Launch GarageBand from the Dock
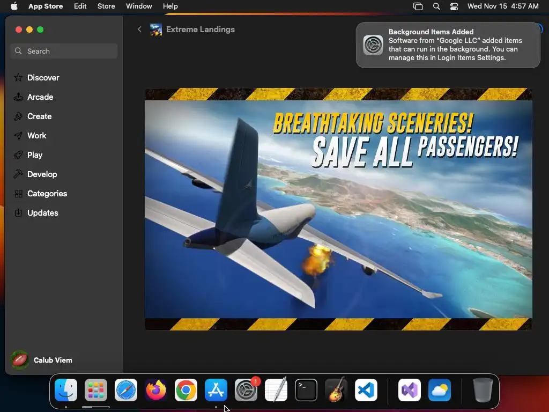Viewport: 549px width, 412px height. 336,390
